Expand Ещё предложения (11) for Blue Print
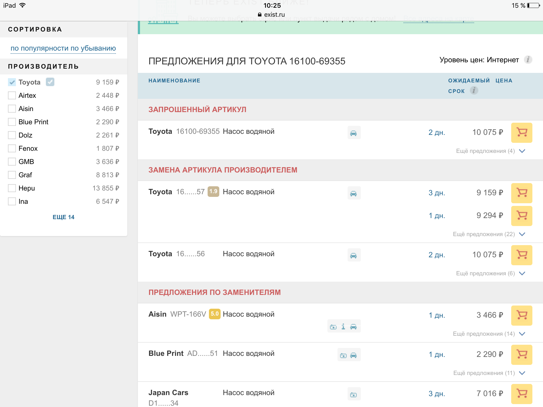Image resolution: width=543 pixels, height=407 pixels. click(489, 373)
